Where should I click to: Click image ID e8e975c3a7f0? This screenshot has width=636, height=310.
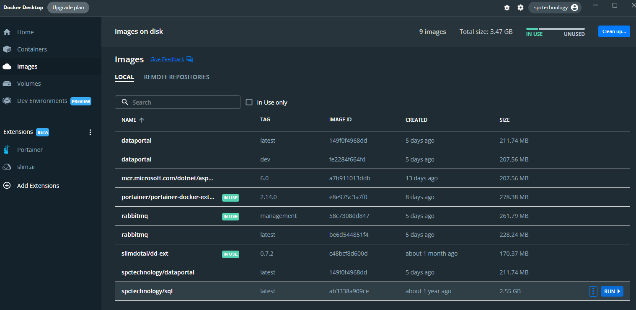[349, 197]
